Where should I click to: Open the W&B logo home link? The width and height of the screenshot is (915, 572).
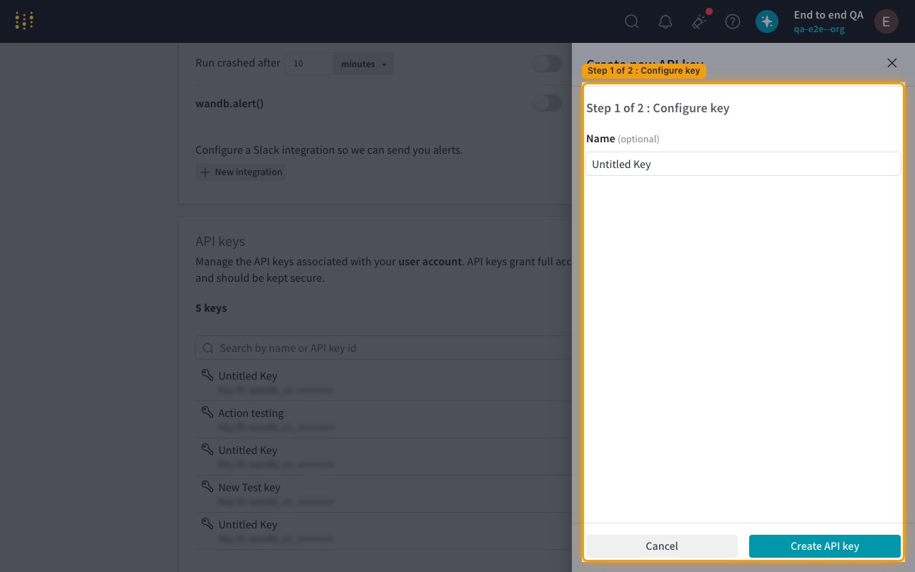[x=24, y=21]
